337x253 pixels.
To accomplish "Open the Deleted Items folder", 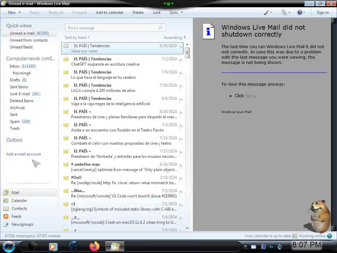I will pos(22,101).
